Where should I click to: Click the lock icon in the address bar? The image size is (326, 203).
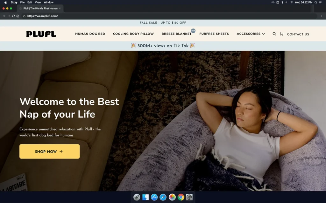click(x=24, y=16)
